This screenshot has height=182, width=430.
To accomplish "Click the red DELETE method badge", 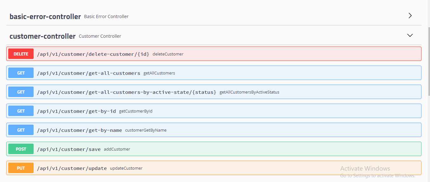I will pos(21,54).
